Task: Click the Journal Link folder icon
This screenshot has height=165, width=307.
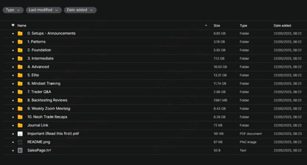Action: point(20,125)
